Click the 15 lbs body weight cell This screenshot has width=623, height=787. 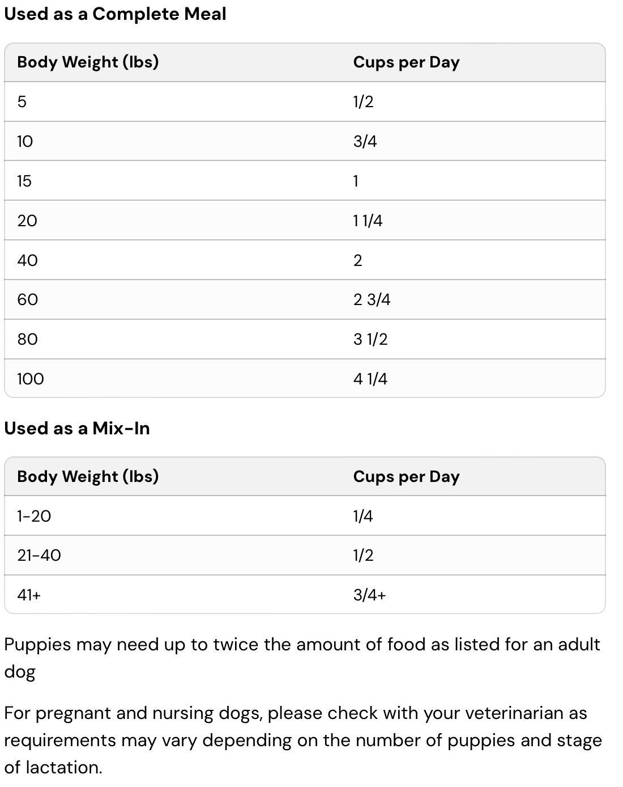tap(24, 181)
